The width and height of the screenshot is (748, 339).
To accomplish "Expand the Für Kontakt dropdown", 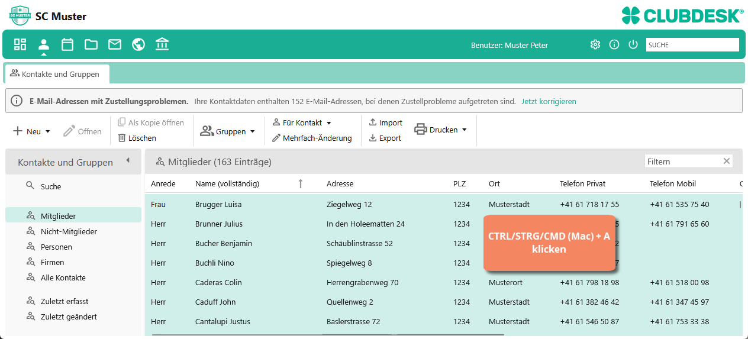I will 302,122.
